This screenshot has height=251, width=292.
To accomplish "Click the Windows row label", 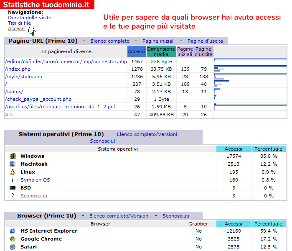I will pyautogui.click(x=33, y=156).
